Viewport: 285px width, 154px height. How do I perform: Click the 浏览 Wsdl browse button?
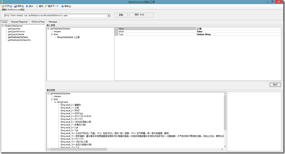pos(141,15)
